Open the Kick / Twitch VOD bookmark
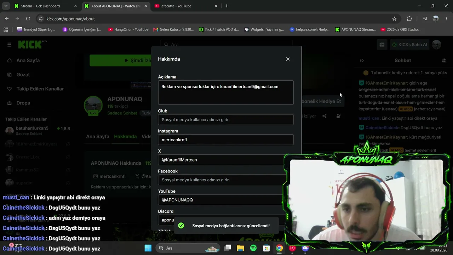The image size is (453, 255). coord(219,30)
